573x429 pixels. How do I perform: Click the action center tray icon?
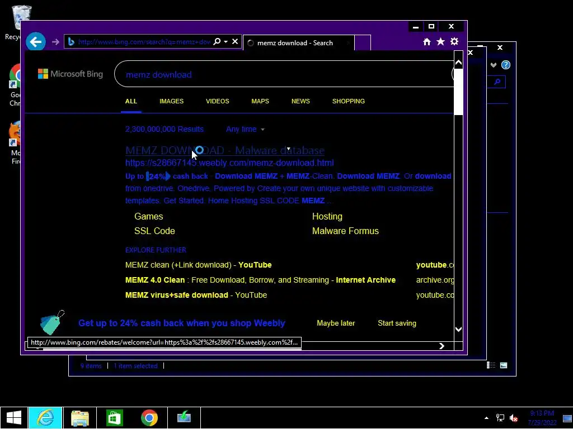pyautogui.click(x=567, y=418)
